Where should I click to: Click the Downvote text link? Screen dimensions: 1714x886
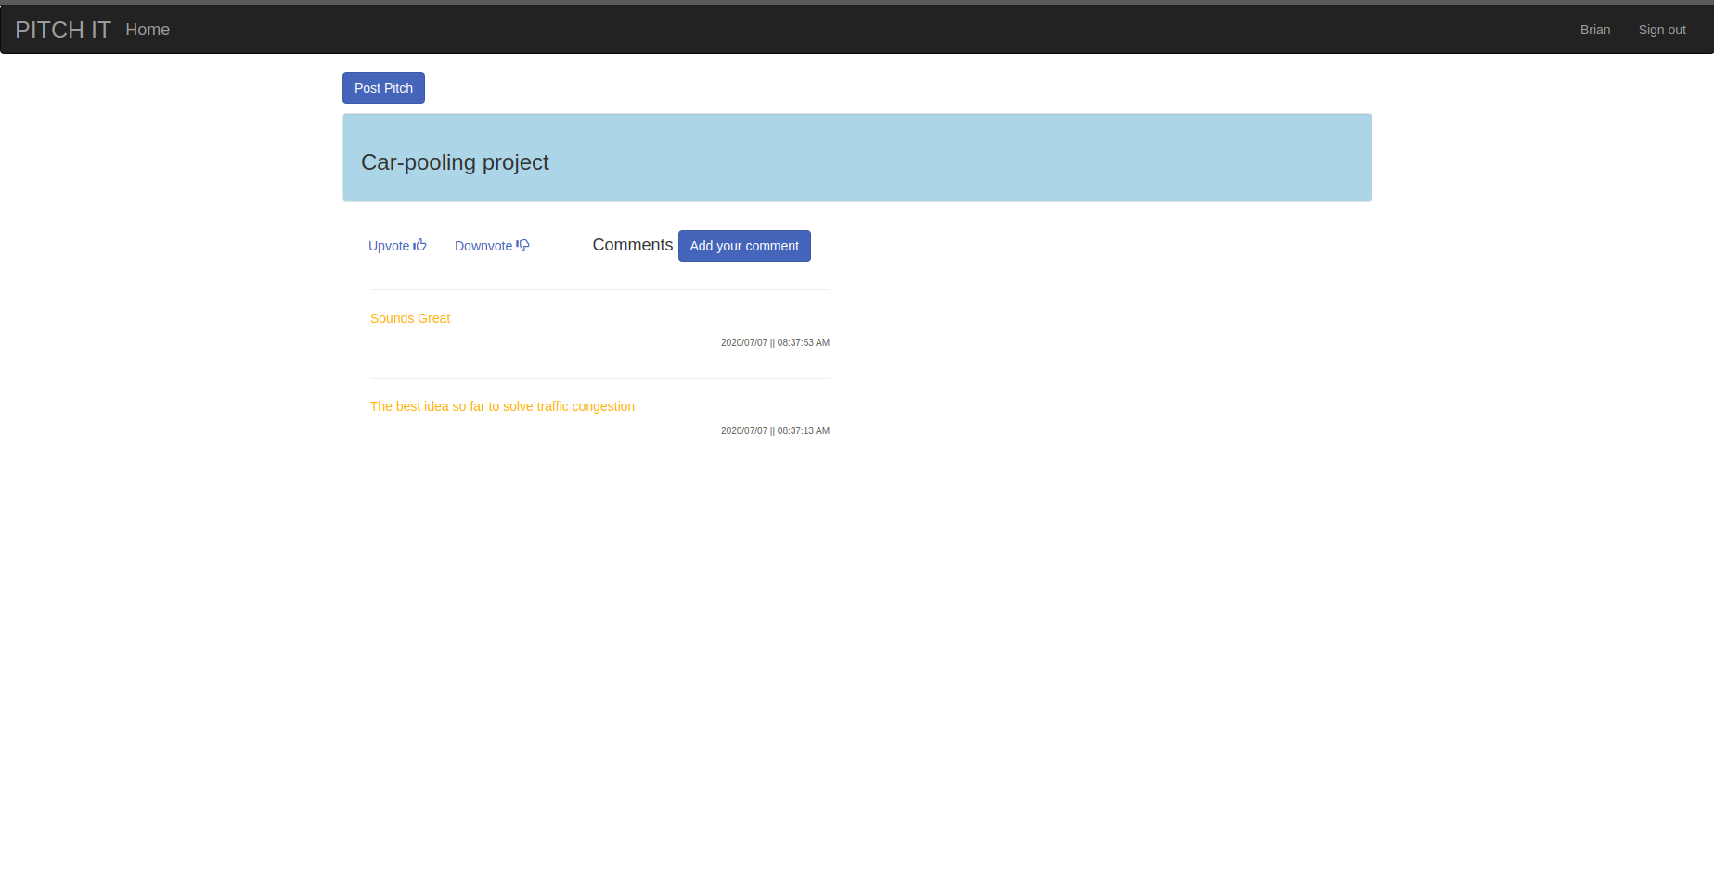[x=483, y=246]
